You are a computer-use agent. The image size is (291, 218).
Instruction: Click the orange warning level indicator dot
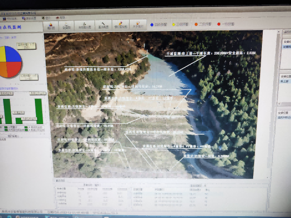[x=196, y=24]
